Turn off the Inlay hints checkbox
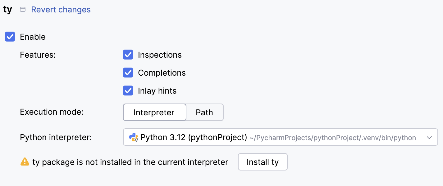Screen dimensions: 443x186 pyautogui.click(x=128, y=91)
